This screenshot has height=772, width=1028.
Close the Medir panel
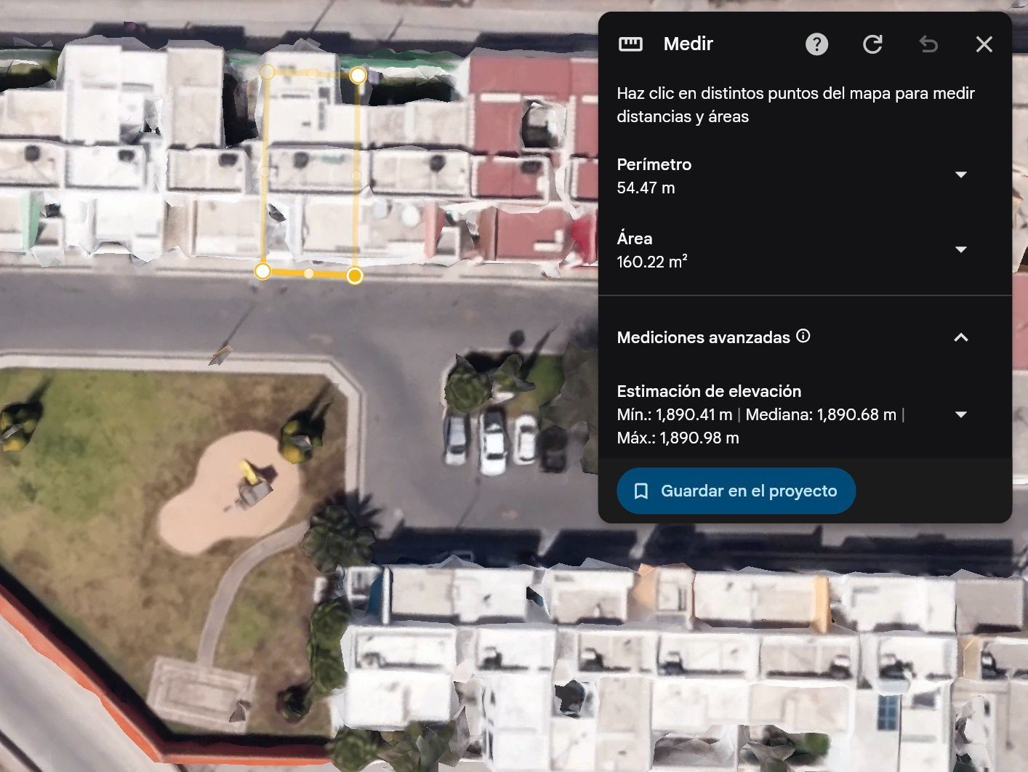coord(984,44)
